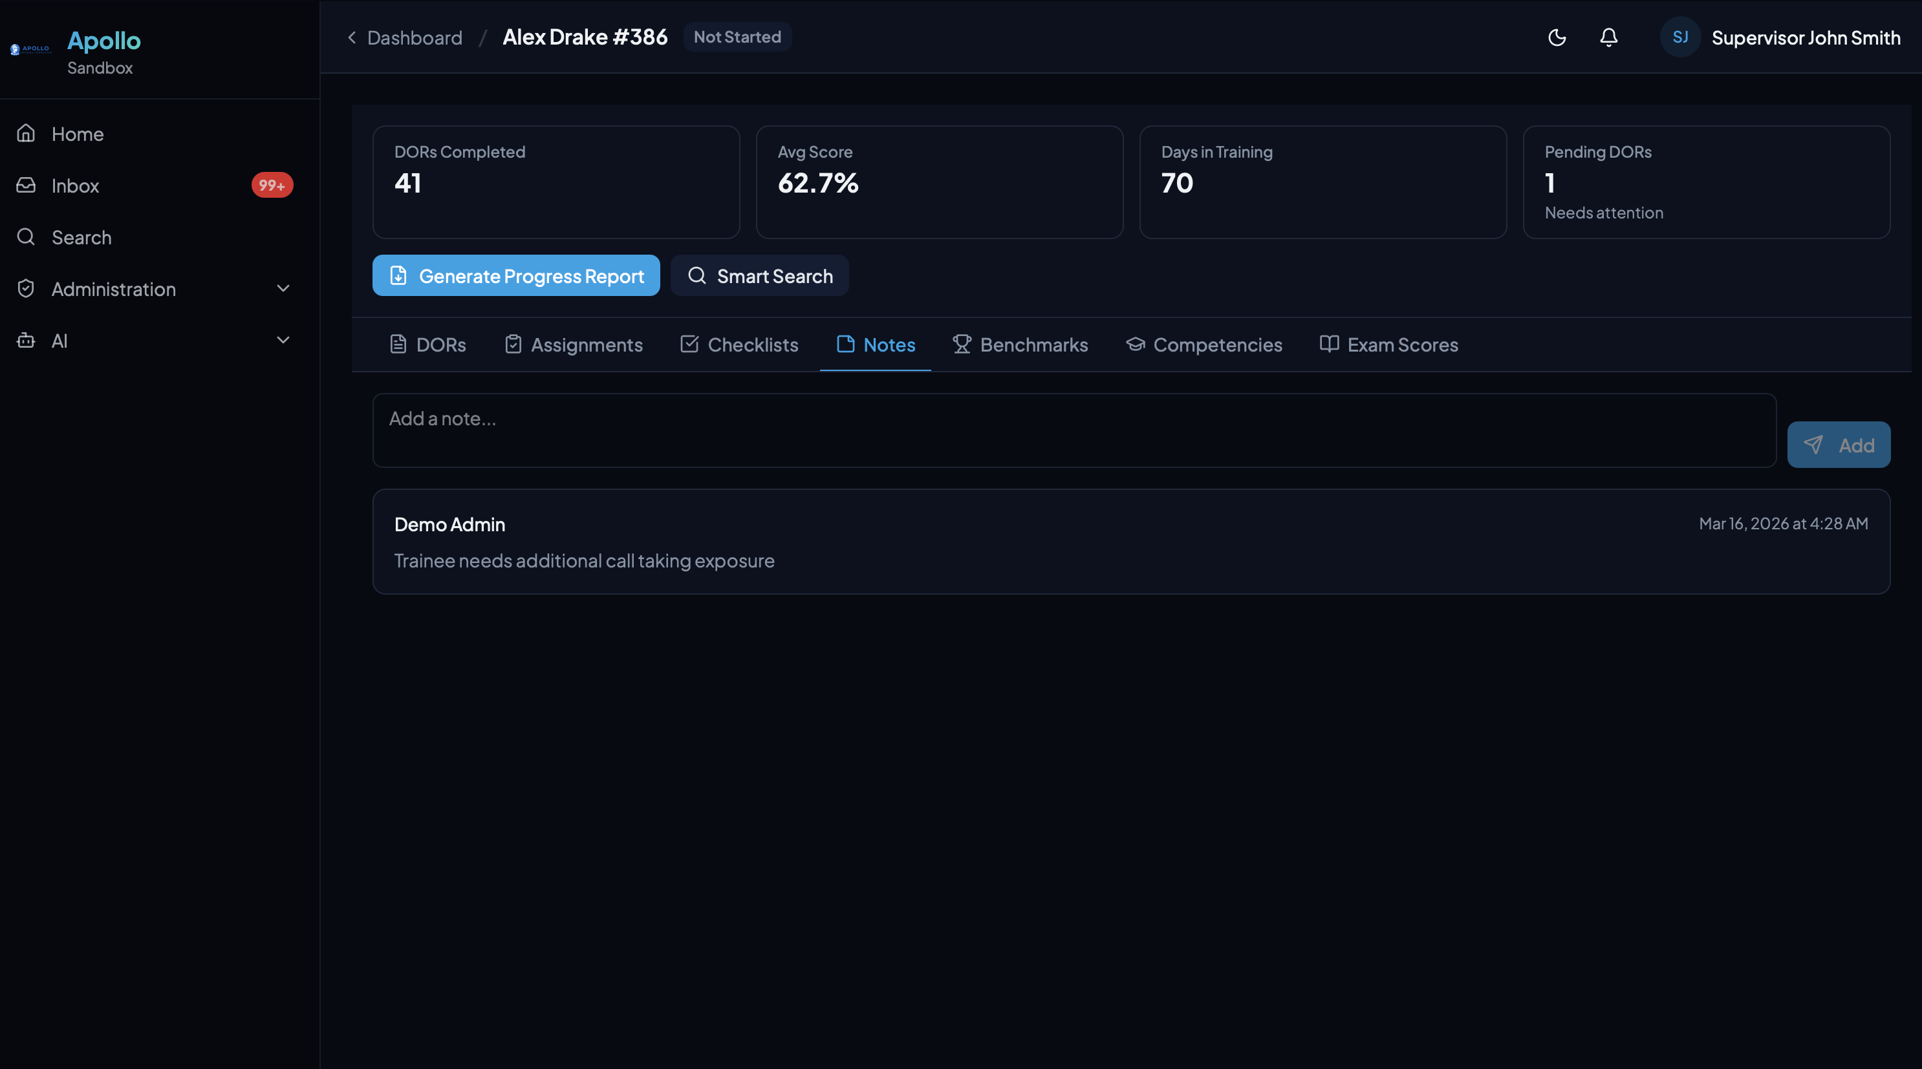Click the red 99+ Inbox badge
This screenshot has height=1069, width=1922.
pos(272,185)
